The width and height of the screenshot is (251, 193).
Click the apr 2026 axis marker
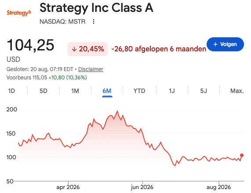coord(68,187)
